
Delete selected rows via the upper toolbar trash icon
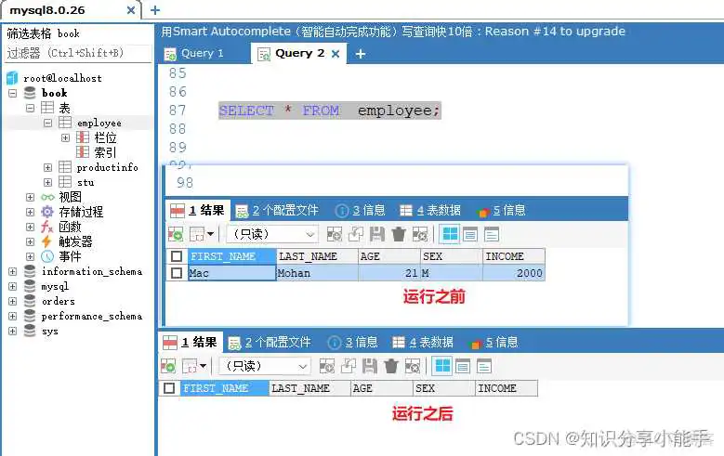pyautogui.click(x=399, y=234)
